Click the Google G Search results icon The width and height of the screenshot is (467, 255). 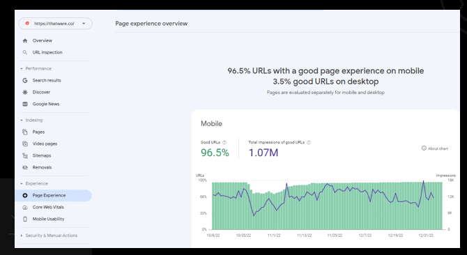[x=25, y=80]
